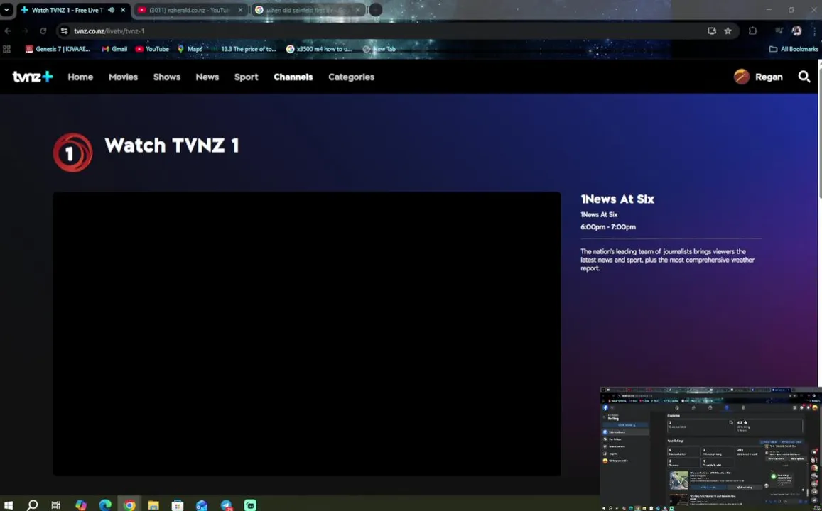Open the media controls icon

tap(779, 31)
